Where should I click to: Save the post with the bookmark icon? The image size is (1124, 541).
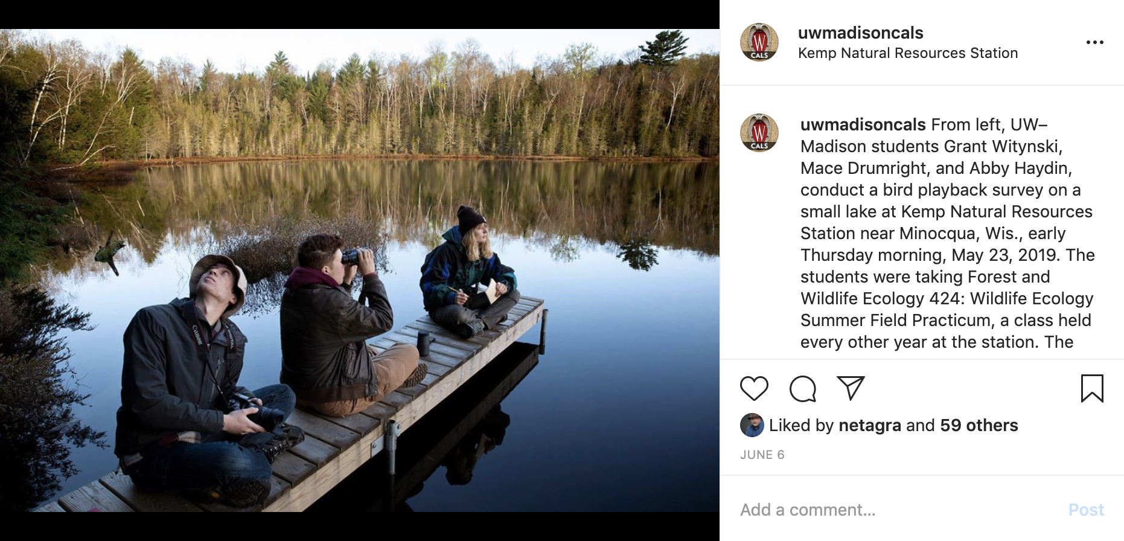click(1091, 388)
